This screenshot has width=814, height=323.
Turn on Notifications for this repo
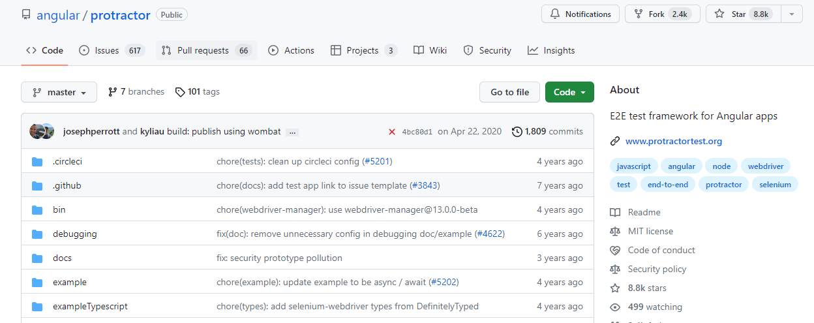(x=580, y=14)
